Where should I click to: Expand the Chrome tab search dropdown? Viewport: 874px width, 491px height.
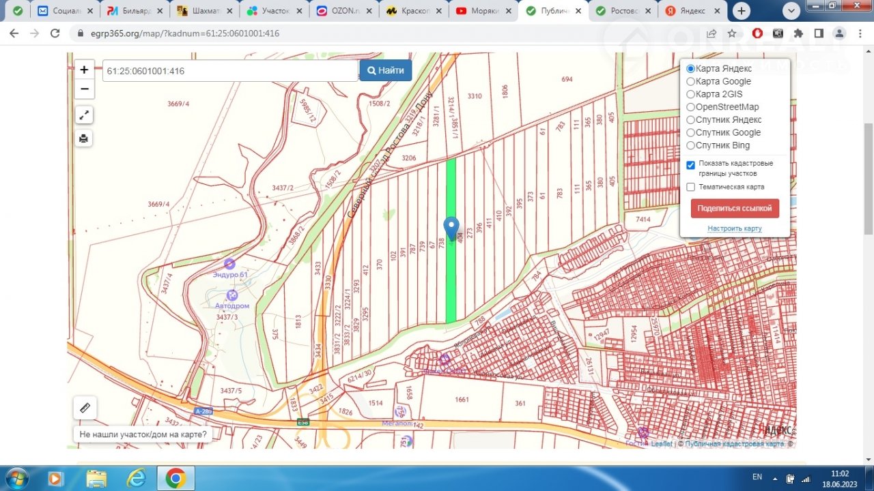click(791, 11)
